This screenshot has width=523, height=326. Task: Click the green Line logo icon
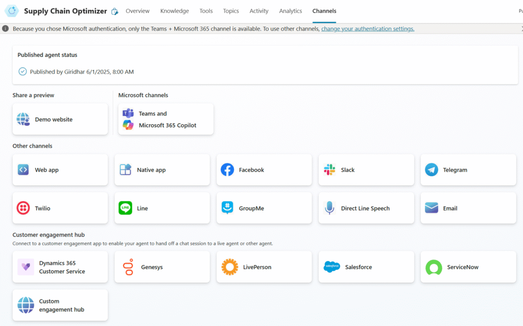coord(126,208)
